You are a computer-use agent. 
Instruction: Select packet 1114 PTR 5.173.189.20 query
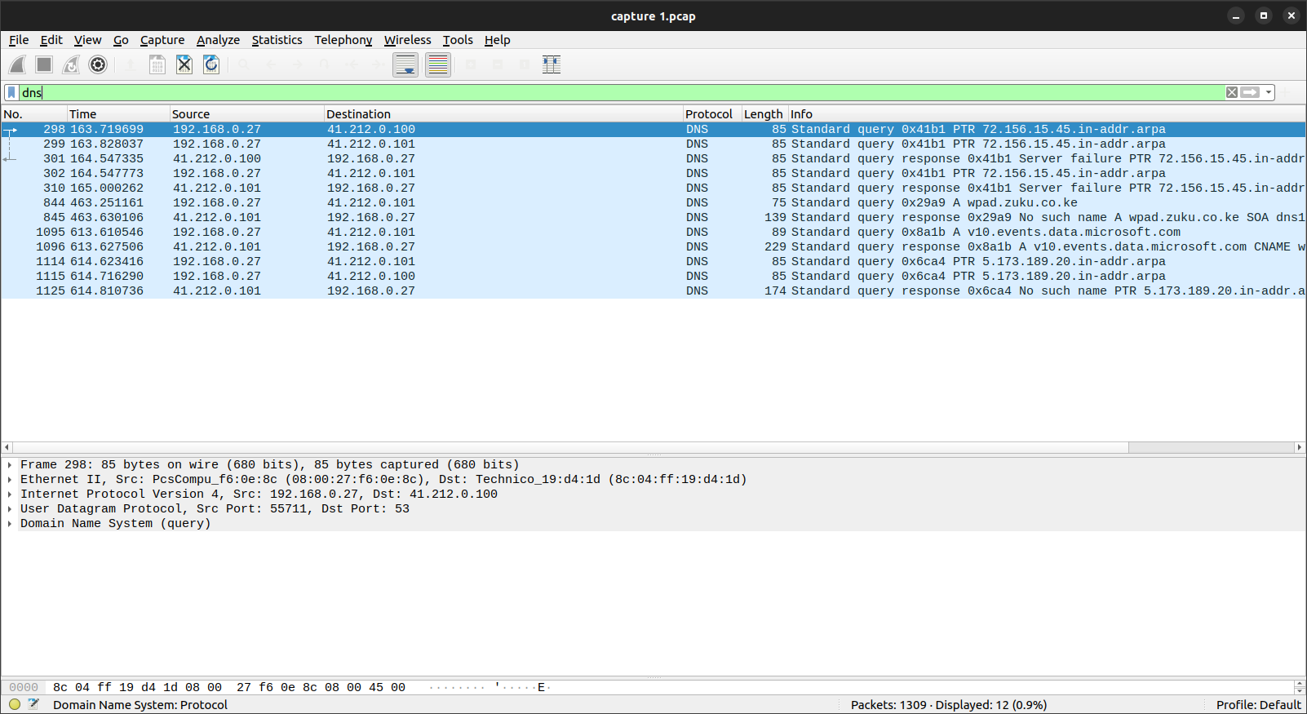pos(653,261)
